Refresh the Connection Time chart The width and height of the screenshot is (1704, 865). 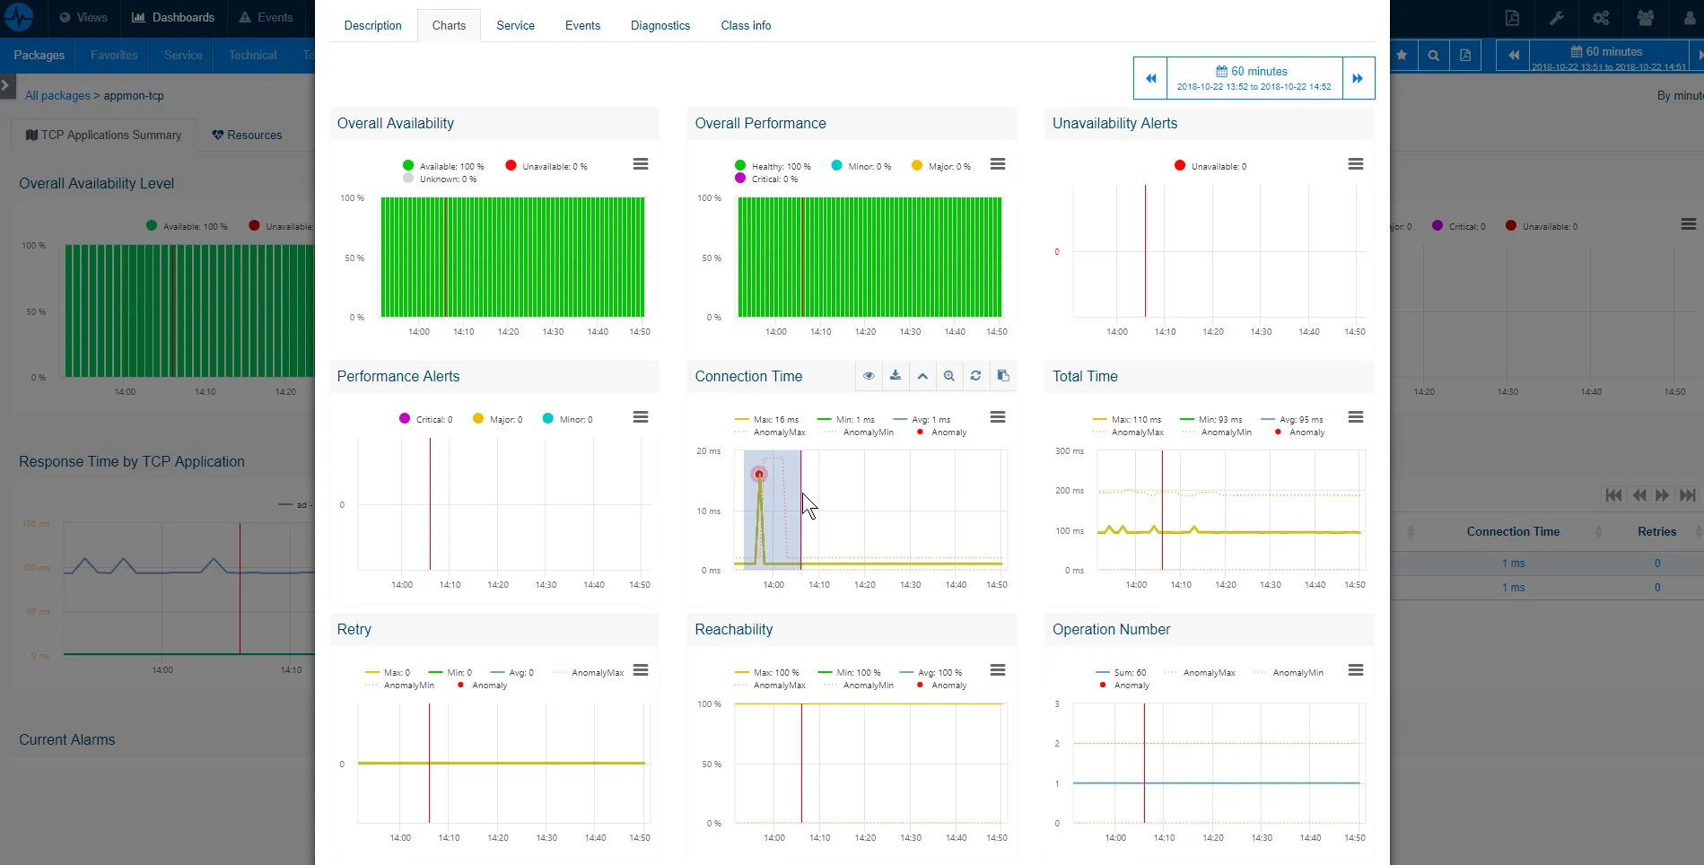point(975,376)
